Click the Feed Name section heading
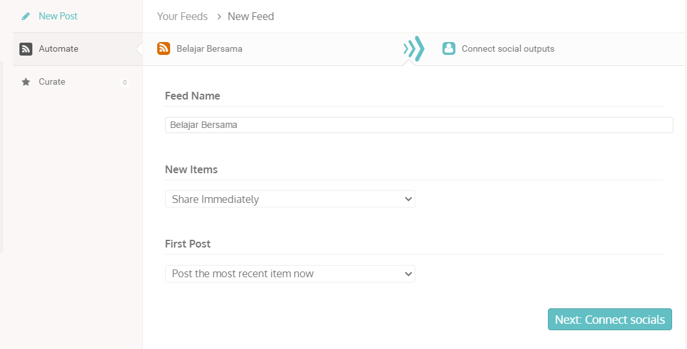 (x=193, y=96)
